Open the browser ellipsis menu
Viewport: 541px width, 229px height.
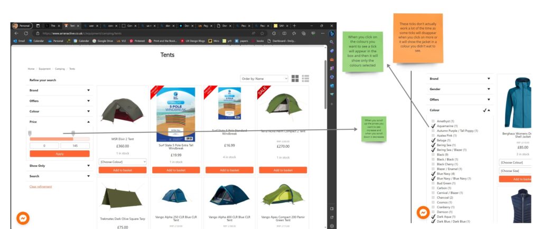coord(323,33)
